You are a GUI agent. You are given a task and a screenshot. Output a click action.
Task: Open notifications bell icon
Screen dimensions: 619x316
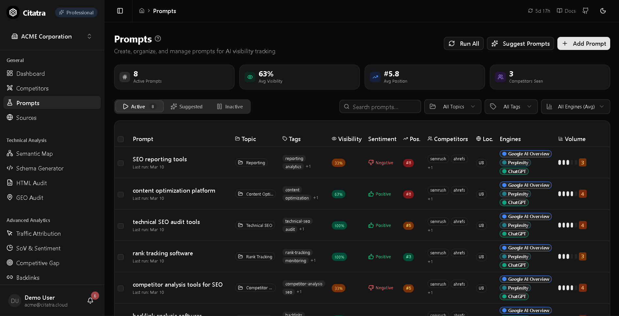tap(90, 300)
